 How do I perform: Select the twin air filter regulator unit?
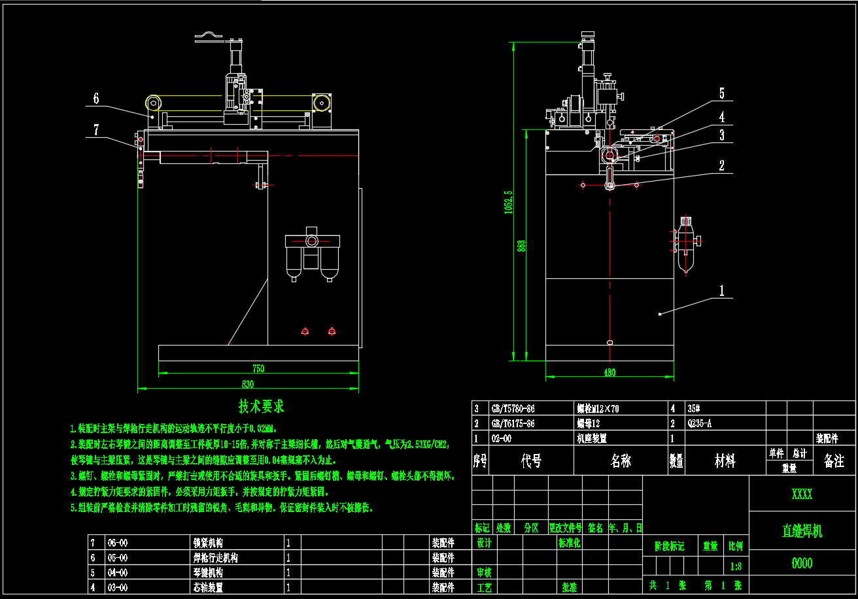click(311, 254)
